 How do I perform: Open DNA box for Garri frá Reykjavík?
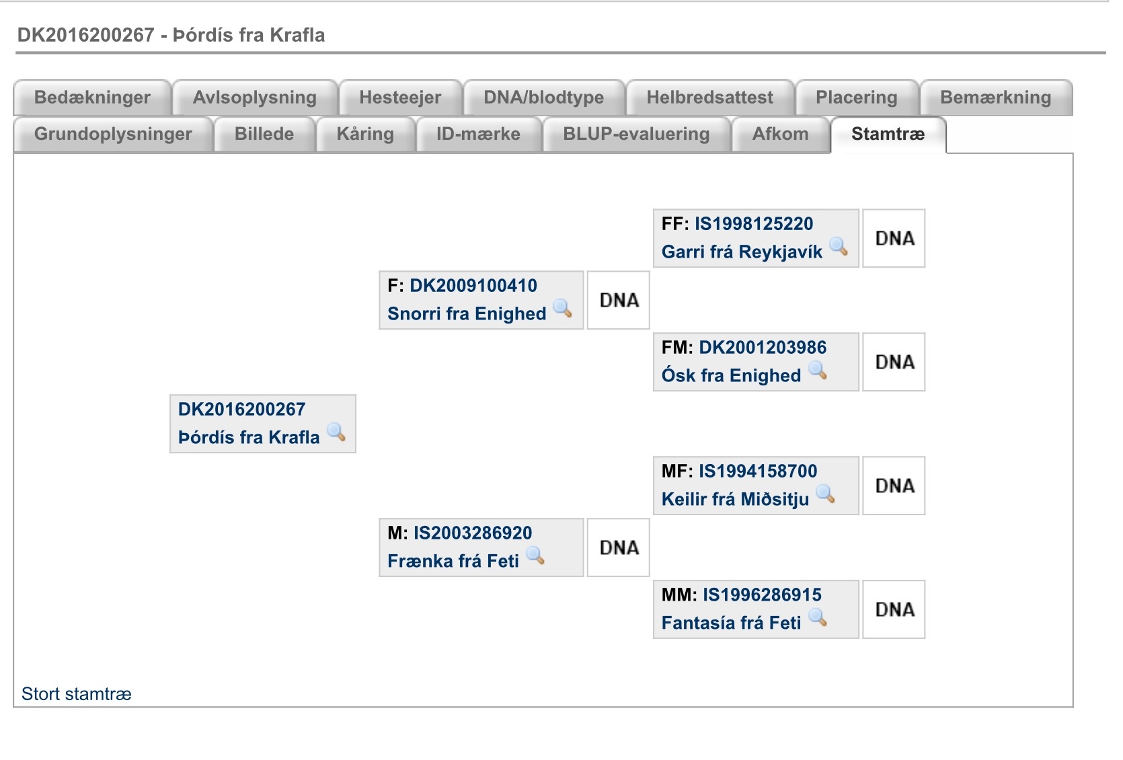point(894,238)
